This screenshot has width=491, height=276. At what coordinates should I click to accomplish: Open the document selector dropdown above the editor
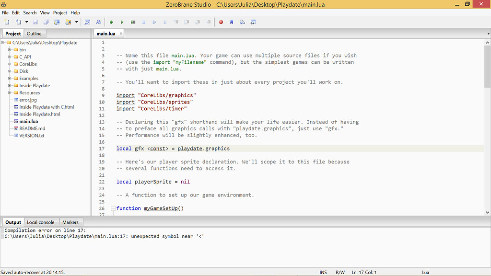[x=487, y=33]
